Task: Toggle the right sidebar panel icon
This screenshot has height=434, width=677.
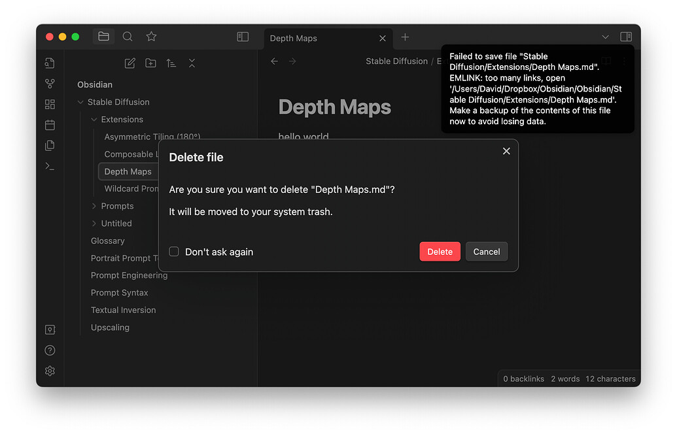Action: point(626,37)
